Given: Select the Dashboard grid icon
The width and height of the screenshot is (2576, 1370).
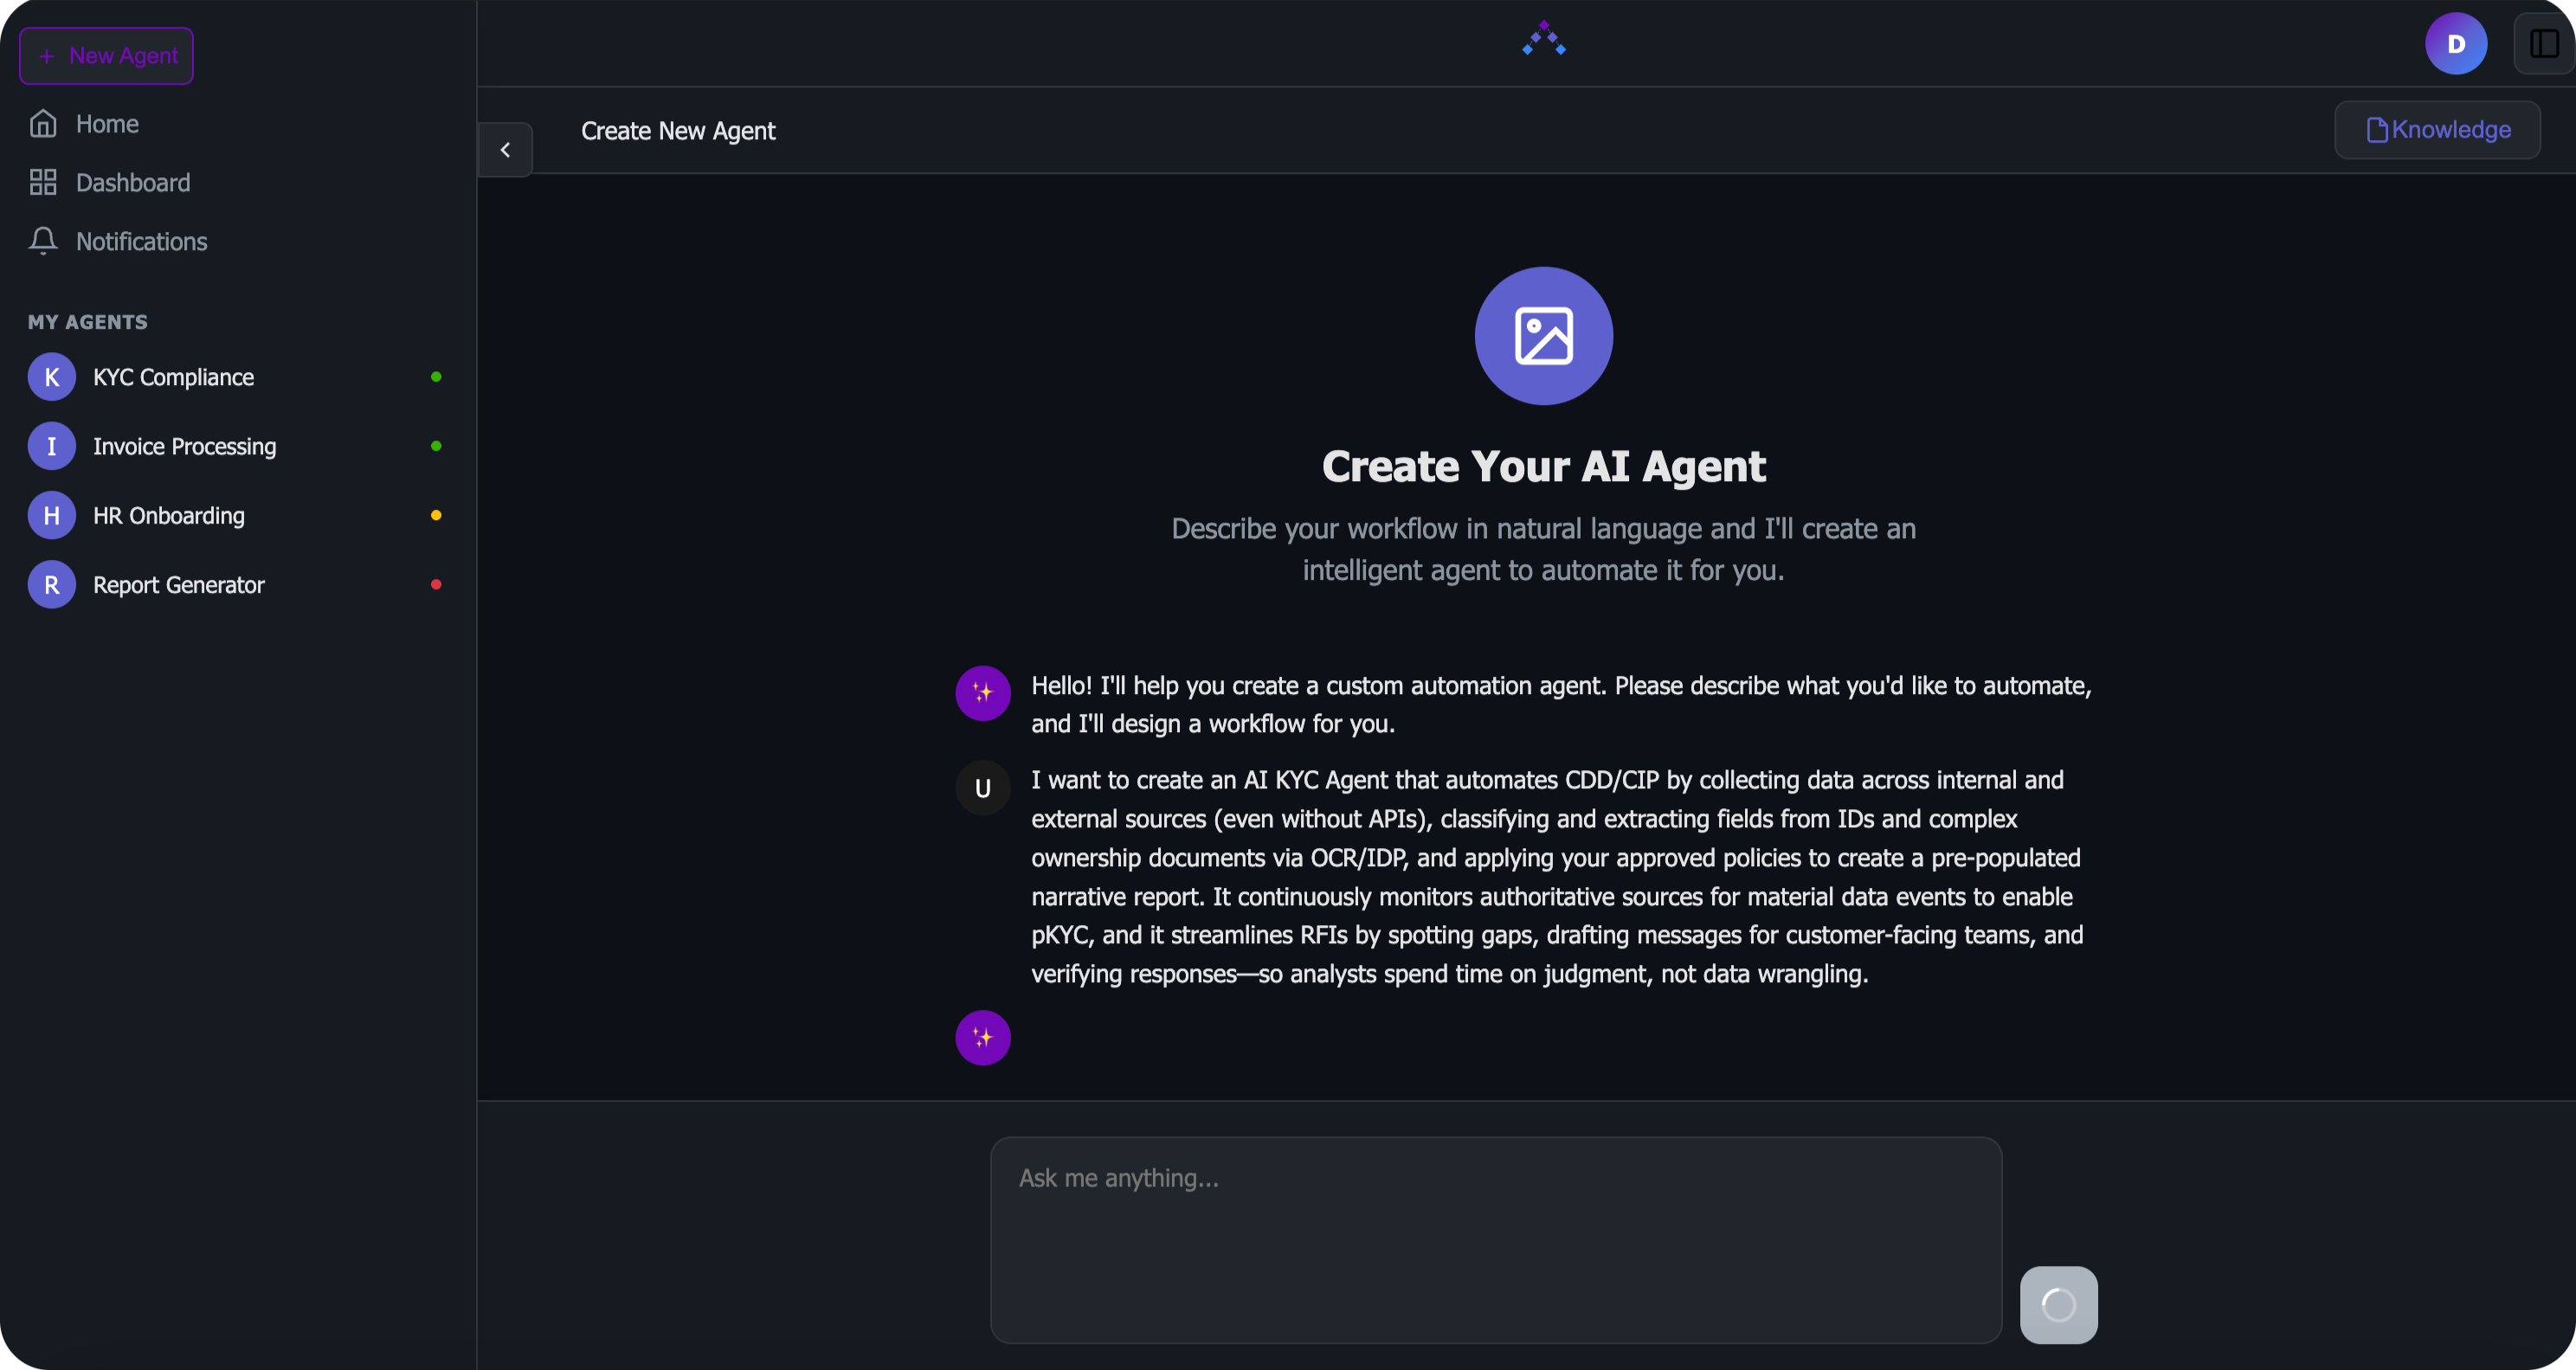Looking at the screenshot, I should 44,182.
